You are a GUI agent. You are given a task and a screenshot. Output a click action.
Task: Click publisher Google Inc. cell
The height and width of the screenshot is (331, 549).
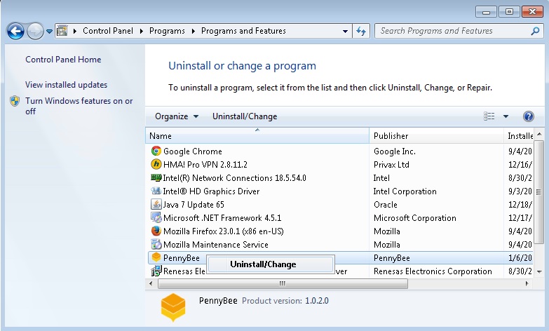[395, 151]
